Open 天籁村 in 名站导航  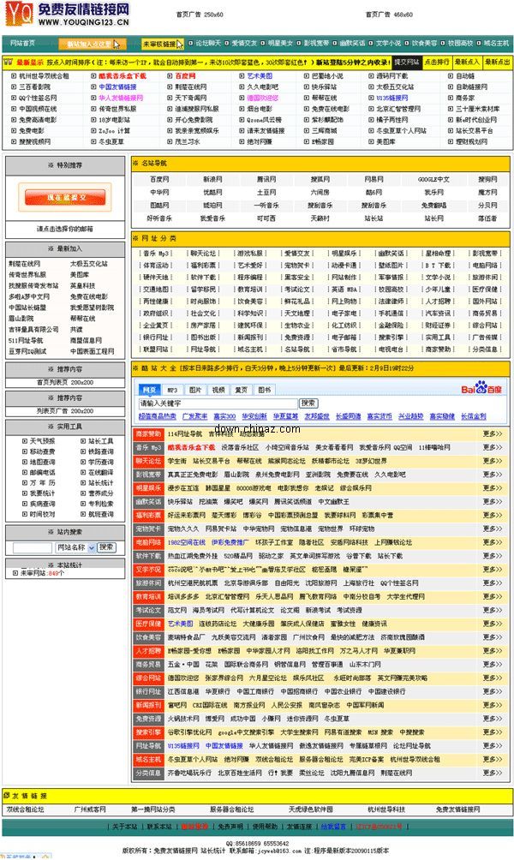point(320,218)
